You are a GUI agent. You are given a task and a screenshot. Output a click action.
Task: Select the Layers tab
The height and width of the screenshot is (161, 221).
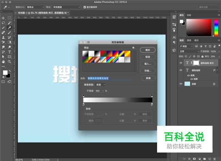182,40
